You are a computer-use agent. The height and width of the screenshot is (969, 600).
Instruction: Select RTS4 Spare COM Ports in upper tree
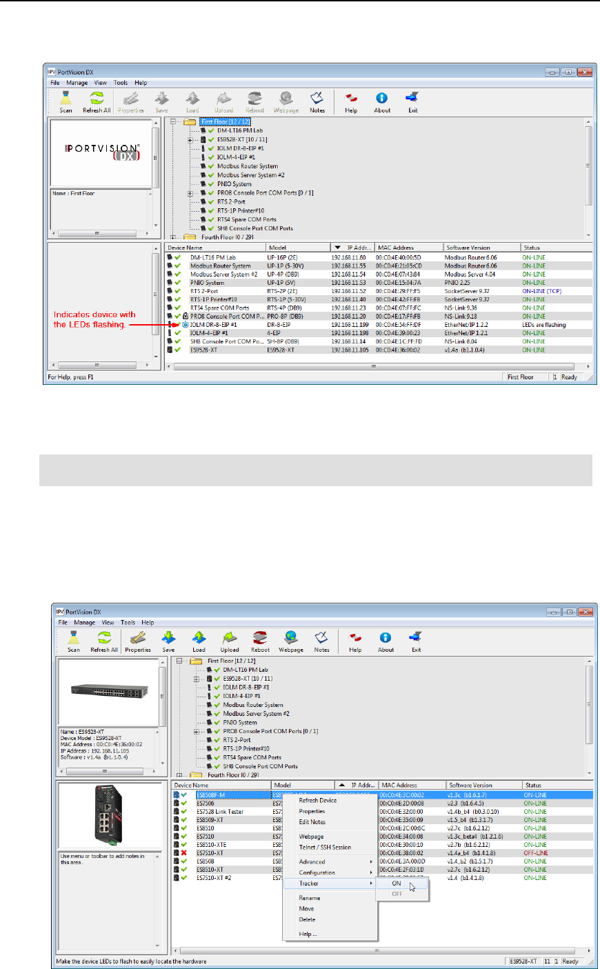pos(246,219)
